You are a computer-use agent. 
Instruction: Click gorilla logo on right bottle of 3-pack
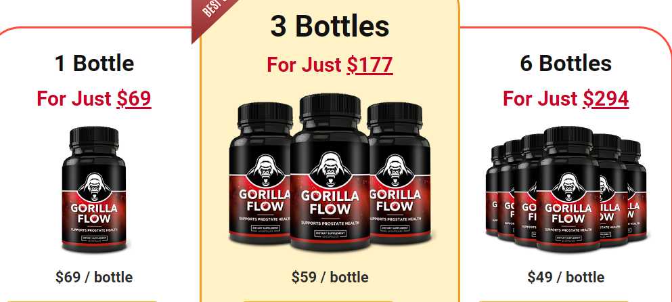(x=395, y=169)
